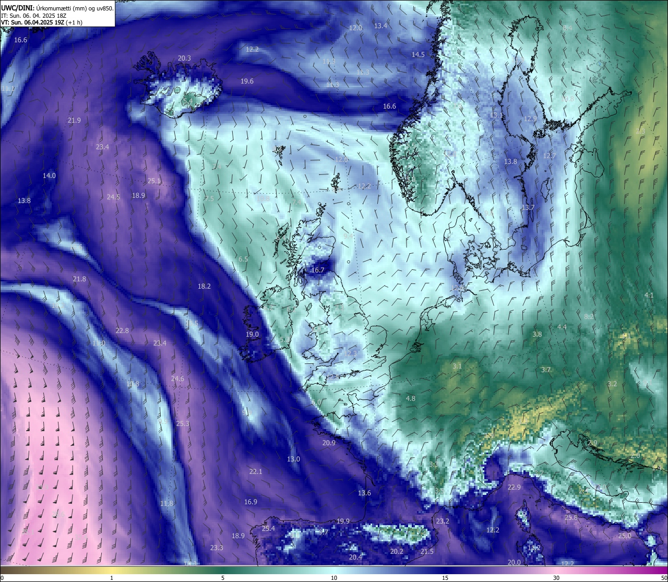Click the 19.9 value over northern Spain
The width and height of the screenshot is (668, 582).
coord(343,521)
